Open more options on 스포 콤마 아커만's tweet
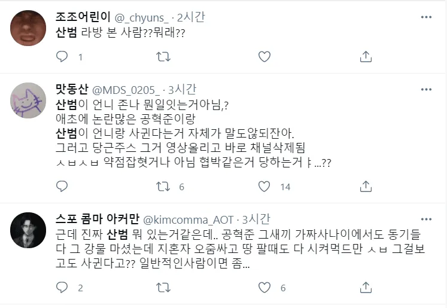 [426, 219]
